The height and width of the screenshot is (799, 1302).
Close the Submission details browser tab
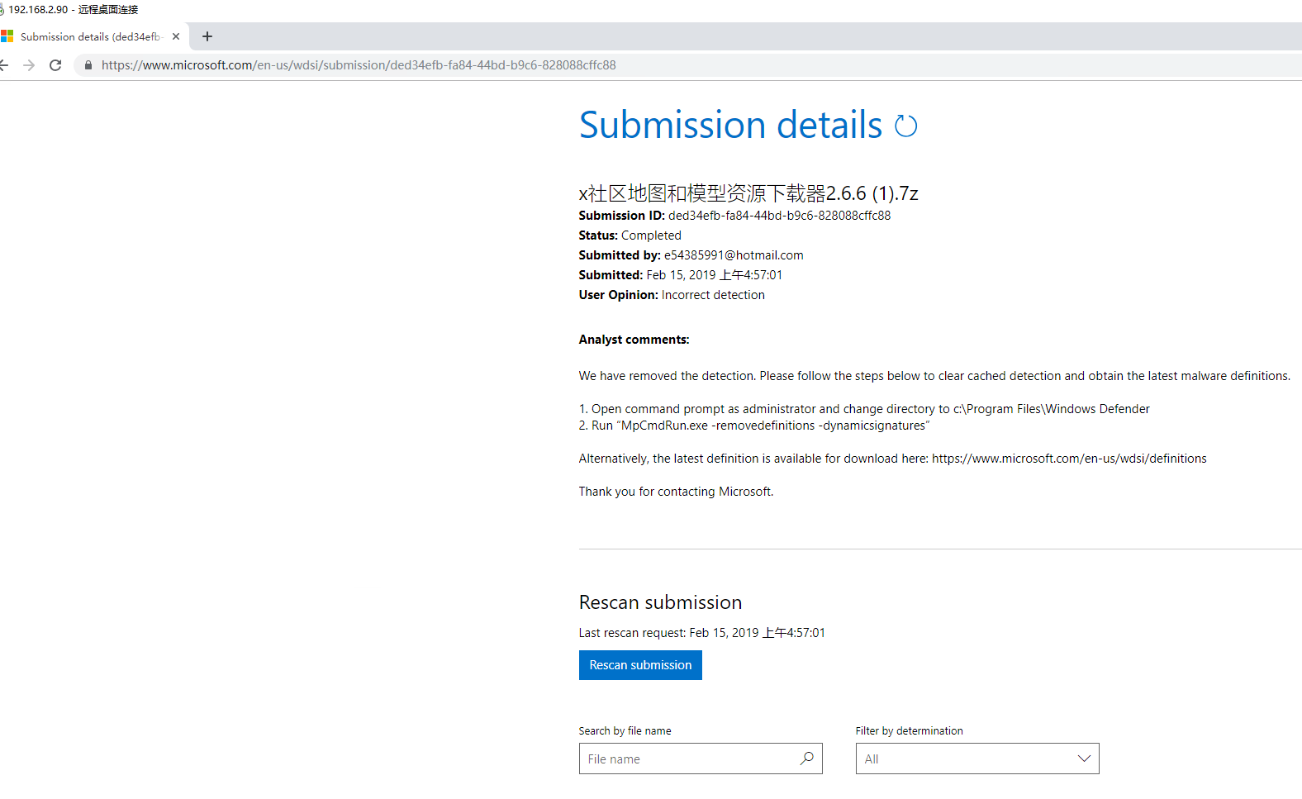coord(176,36)
